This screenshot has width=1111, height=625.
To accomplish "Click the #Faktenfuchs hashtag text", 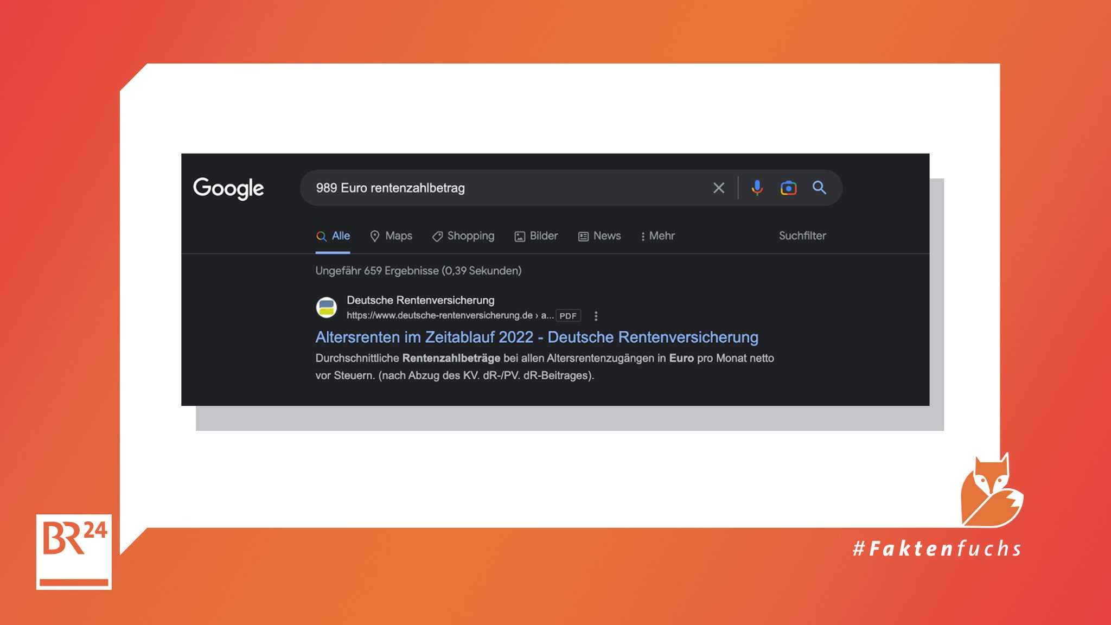I will (937, 549).
